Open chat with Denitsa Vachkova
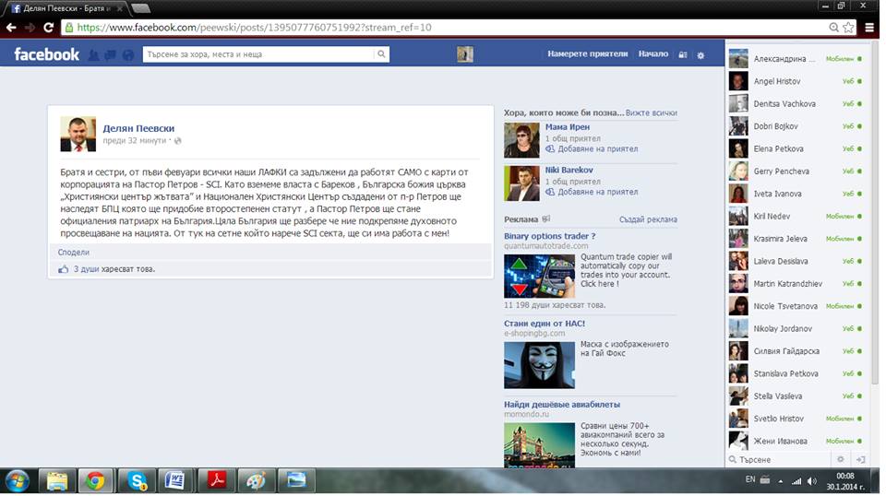 [x=796, y=104]
